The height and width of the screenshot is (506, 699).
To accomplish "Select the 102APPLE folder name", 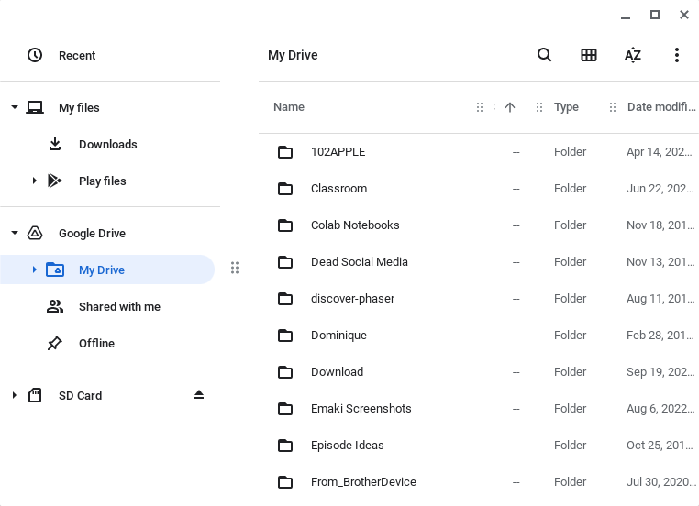I will coord(338,152).
